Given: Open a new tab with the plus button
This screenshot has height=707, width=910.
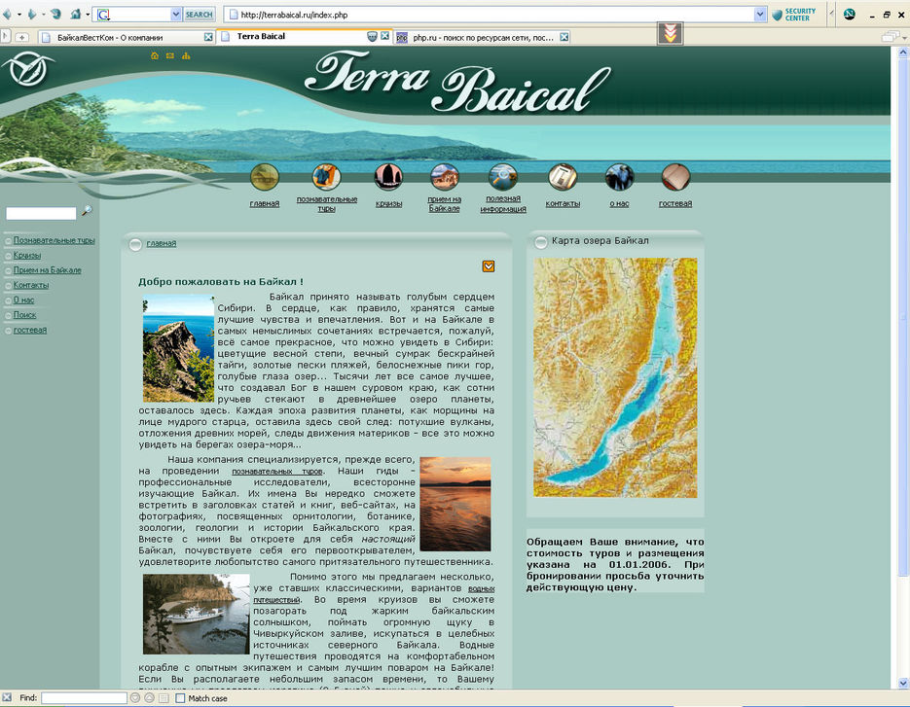Looking at the screenshot, I should point(22,37).
